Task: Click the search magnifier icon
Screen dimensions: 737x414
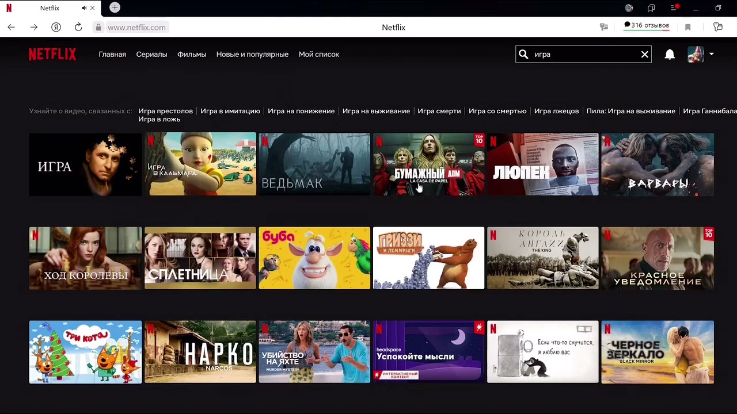Action: click(x=523, y=54)
